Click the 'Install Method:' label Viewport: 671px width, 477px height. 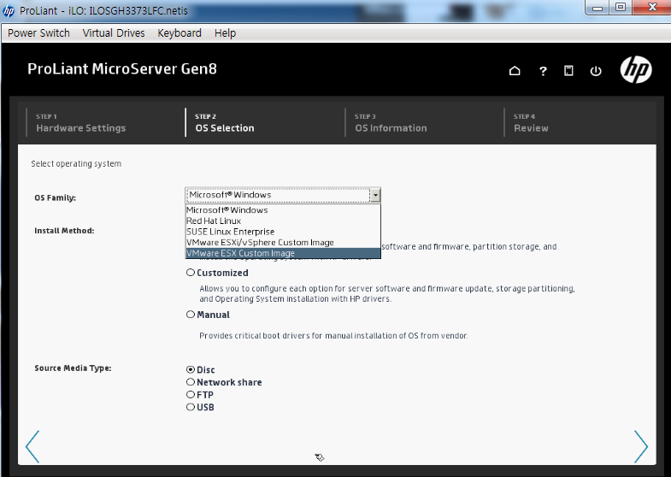(64, 231)
